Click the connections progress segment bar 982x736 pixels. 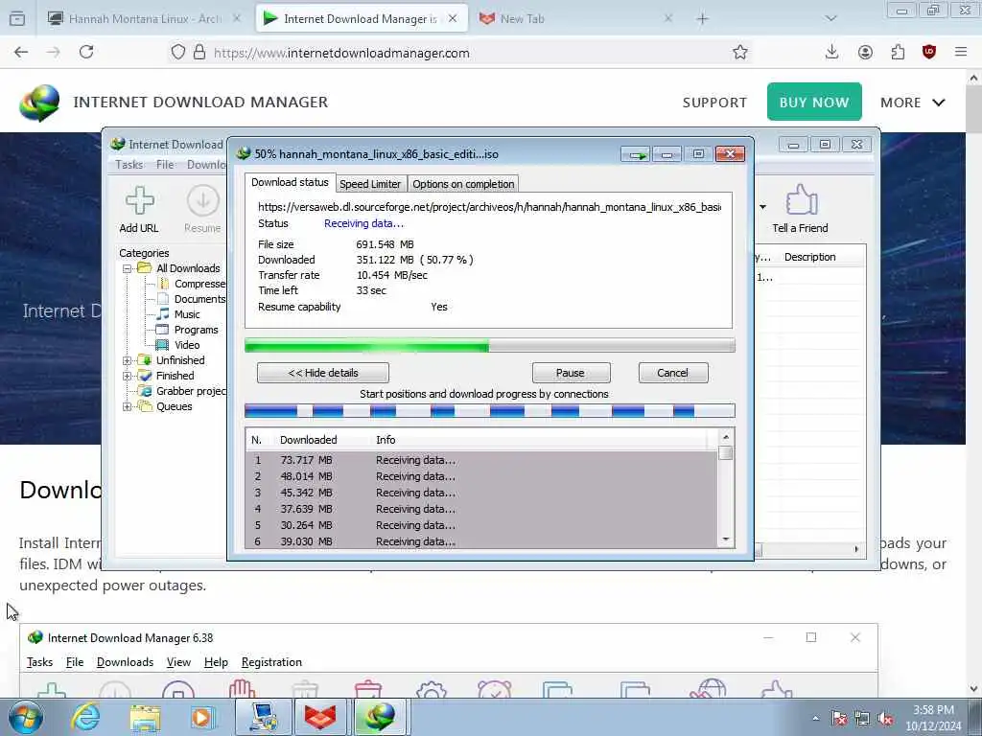click(x=489, y=411)
